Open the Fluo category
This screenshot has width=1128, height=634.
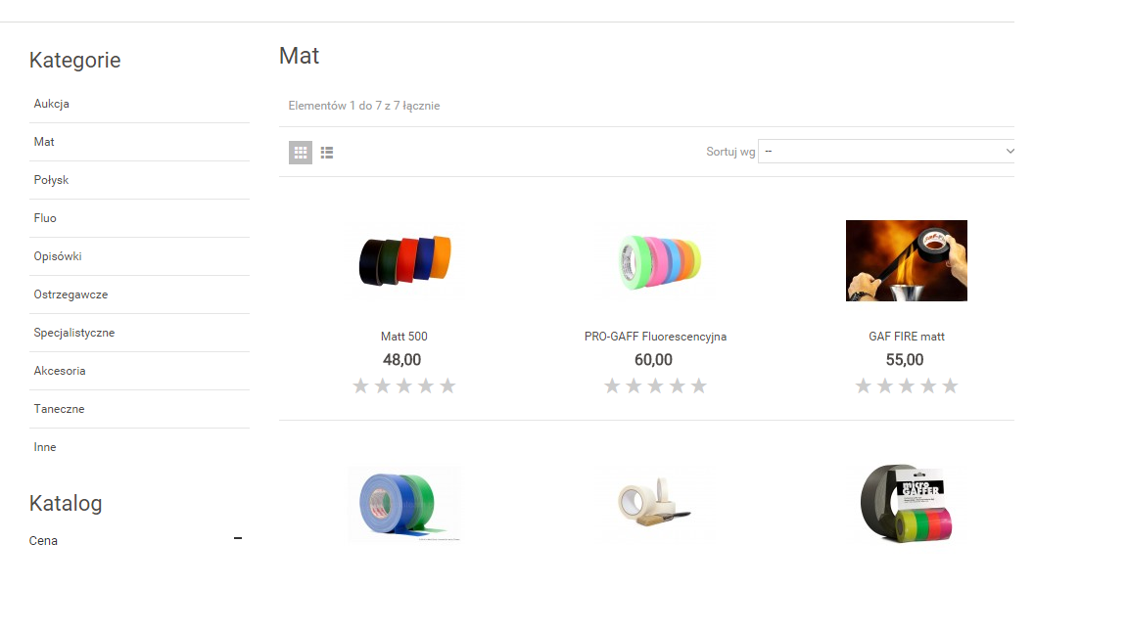(45, 218)
